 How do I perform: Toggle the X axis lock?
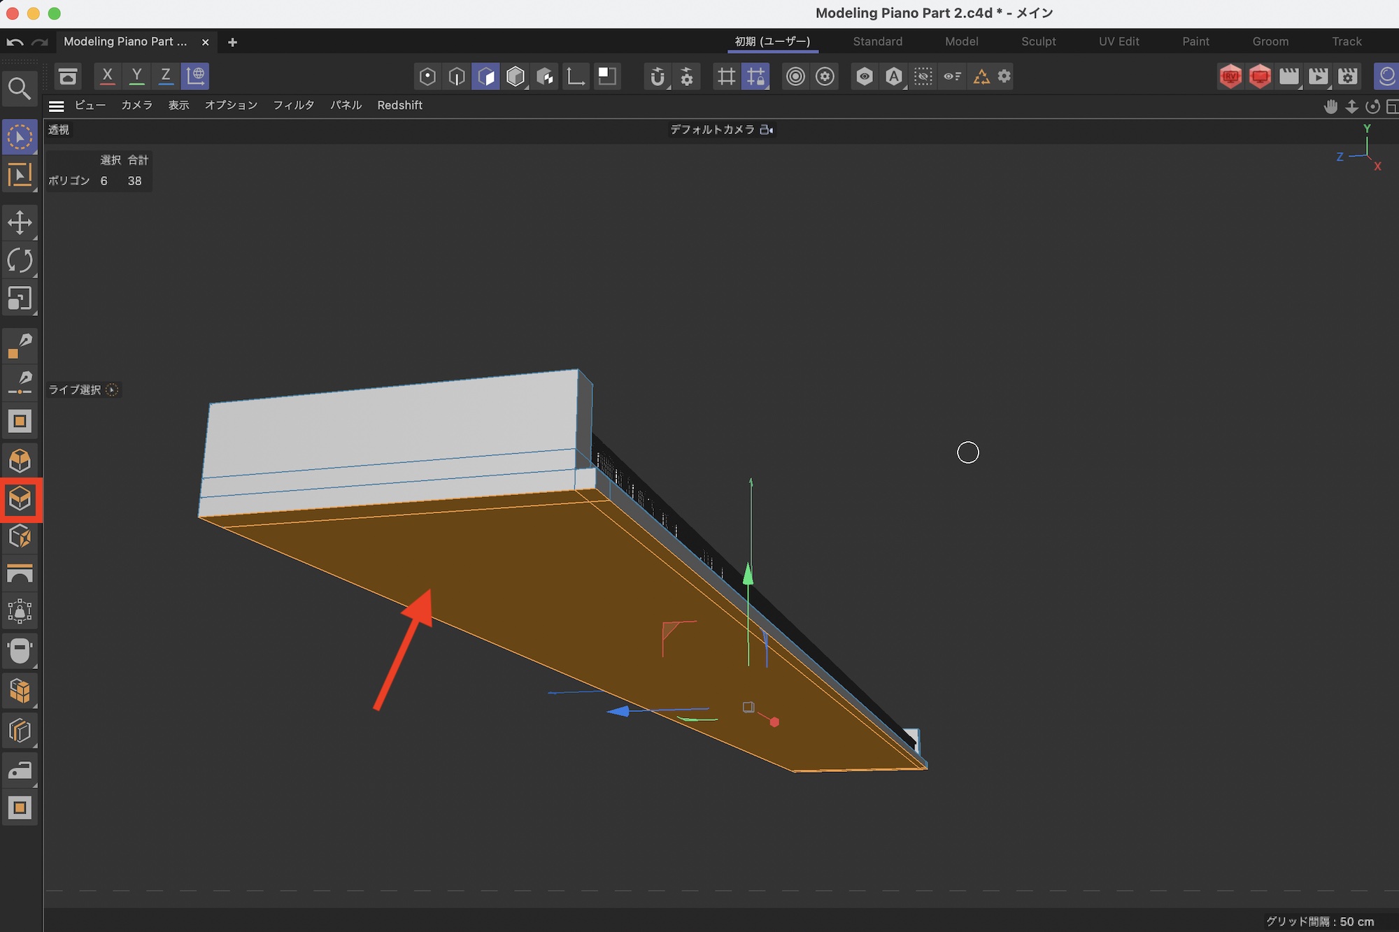tap(107, 76)
